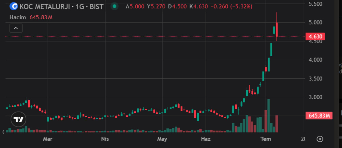Viewport: 342px width, 148px height.
Task: Click the TradingView logo watermark
Action: click(19, 120)
